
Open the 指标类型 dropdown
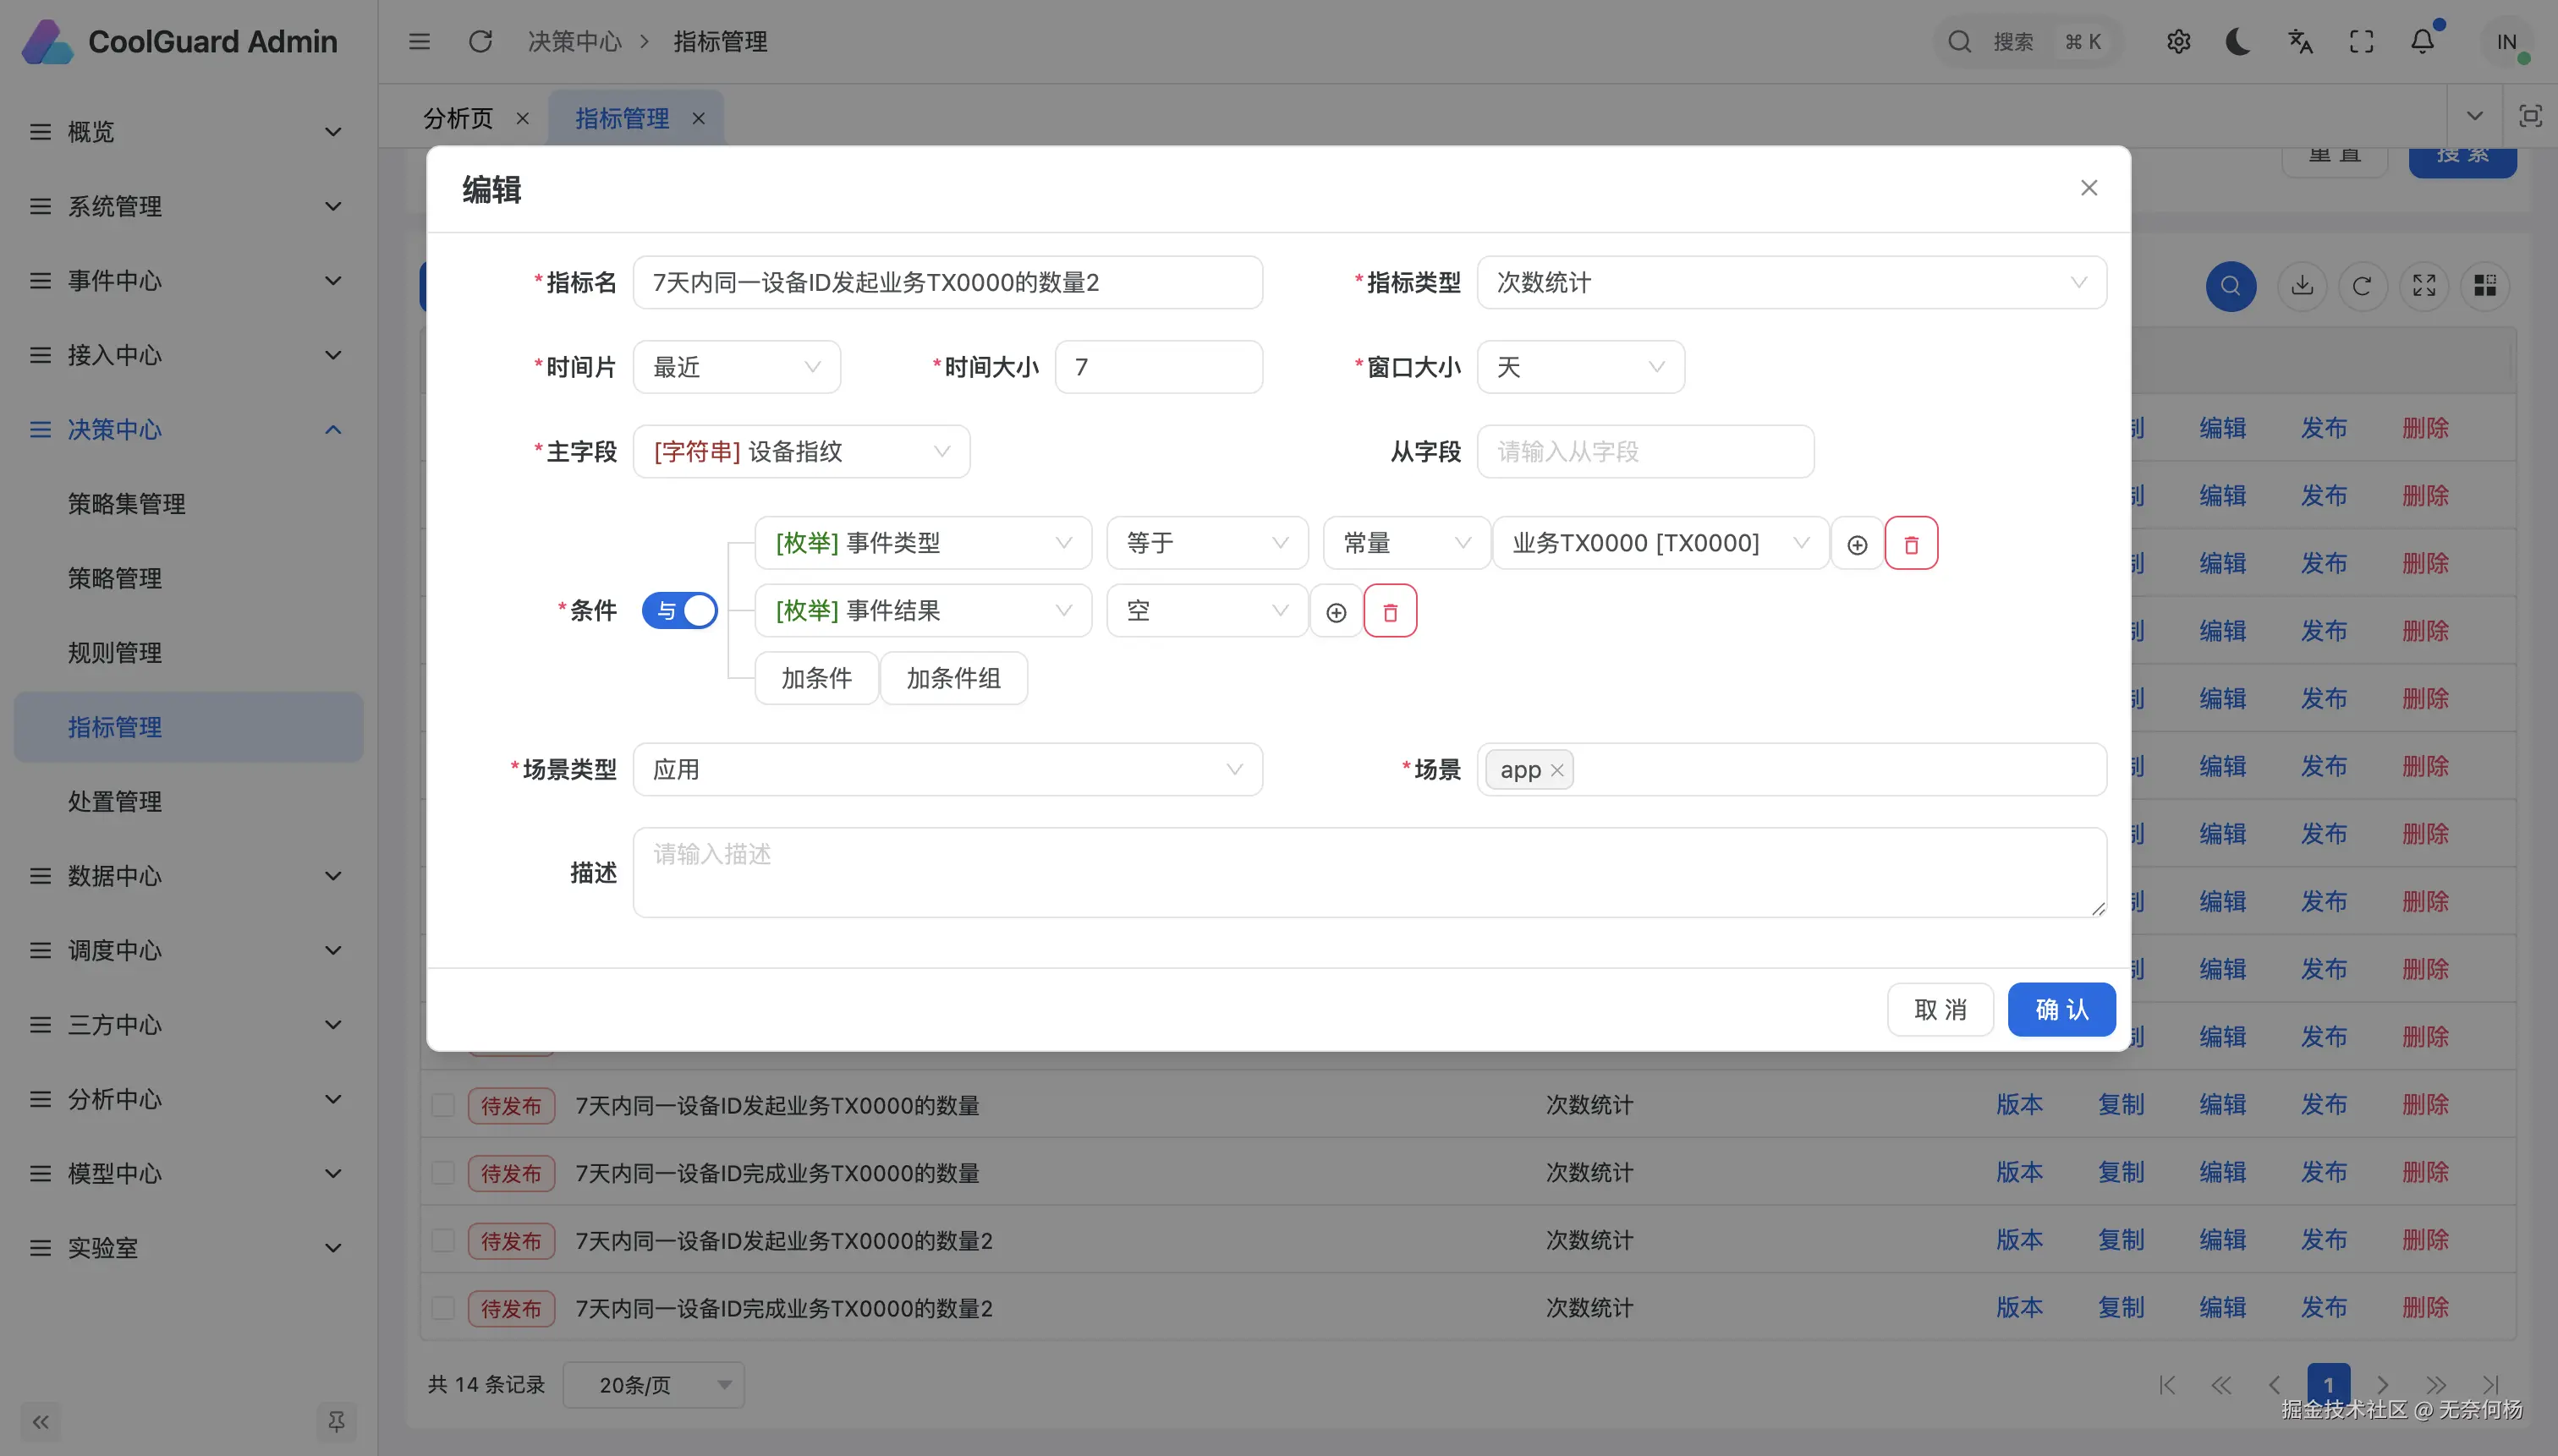coord(1791,283)
